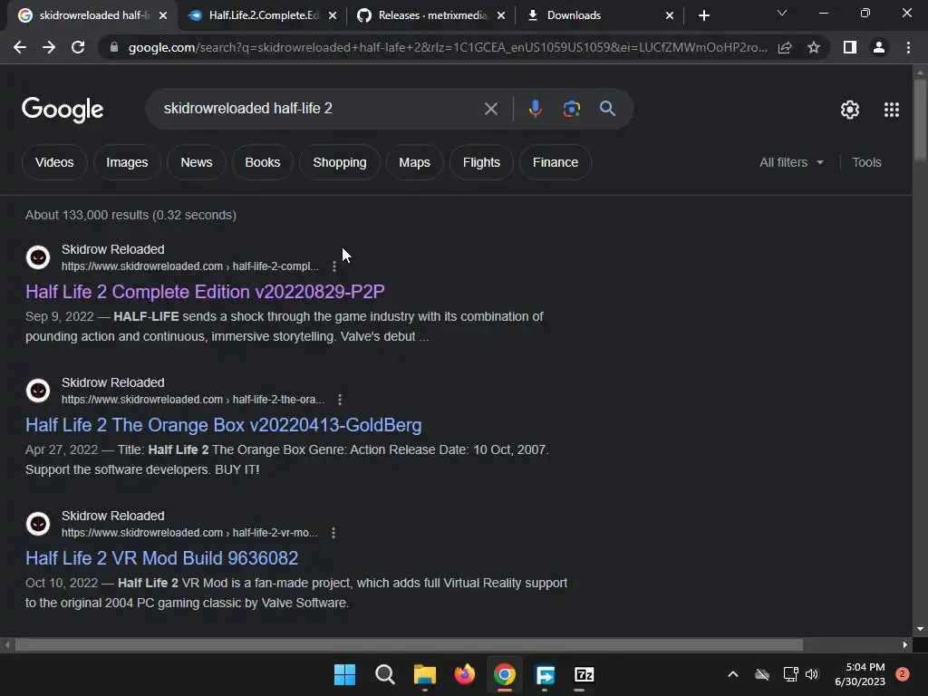Viewport: 928px width, 696px height.
Task: Click the horizontal page scrollbar
Action: pos(409,644)
